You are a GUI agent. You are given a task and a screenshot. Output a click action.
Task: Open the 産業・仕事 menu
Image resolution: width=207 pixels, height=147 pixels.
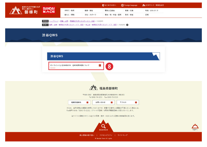(x=129, y=11)
